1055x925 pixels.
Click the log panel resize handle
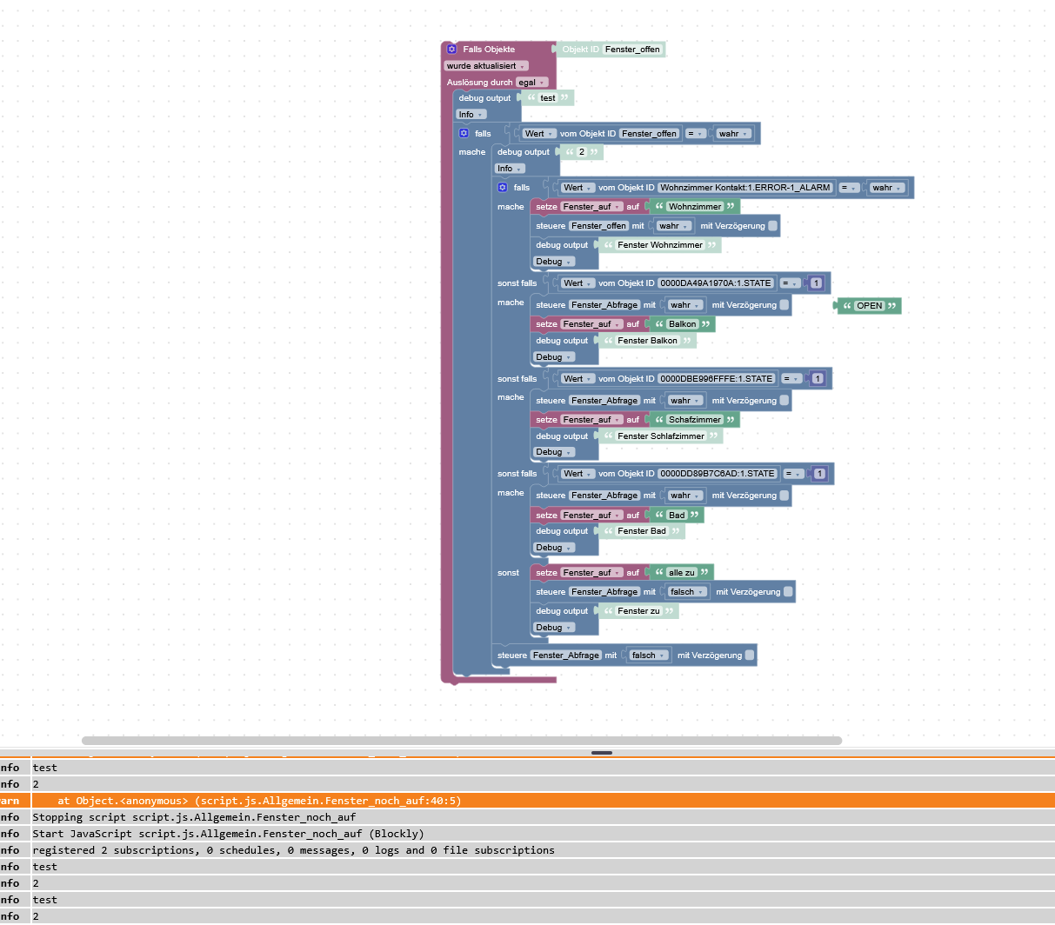[601, 753]
